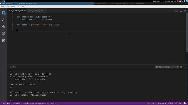Click the Visual Studio Code window title bar
Viewport: 188px width, 105px height.
(x=47, y=3)
